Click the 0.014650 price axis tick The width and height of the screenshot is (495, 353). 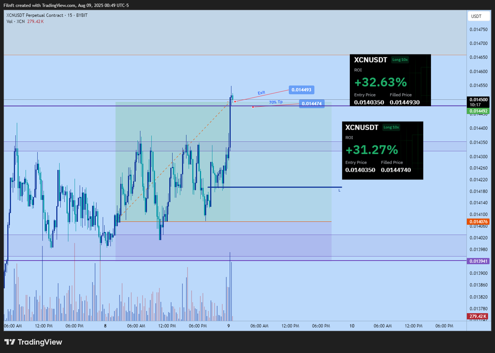tap(479, 57)
